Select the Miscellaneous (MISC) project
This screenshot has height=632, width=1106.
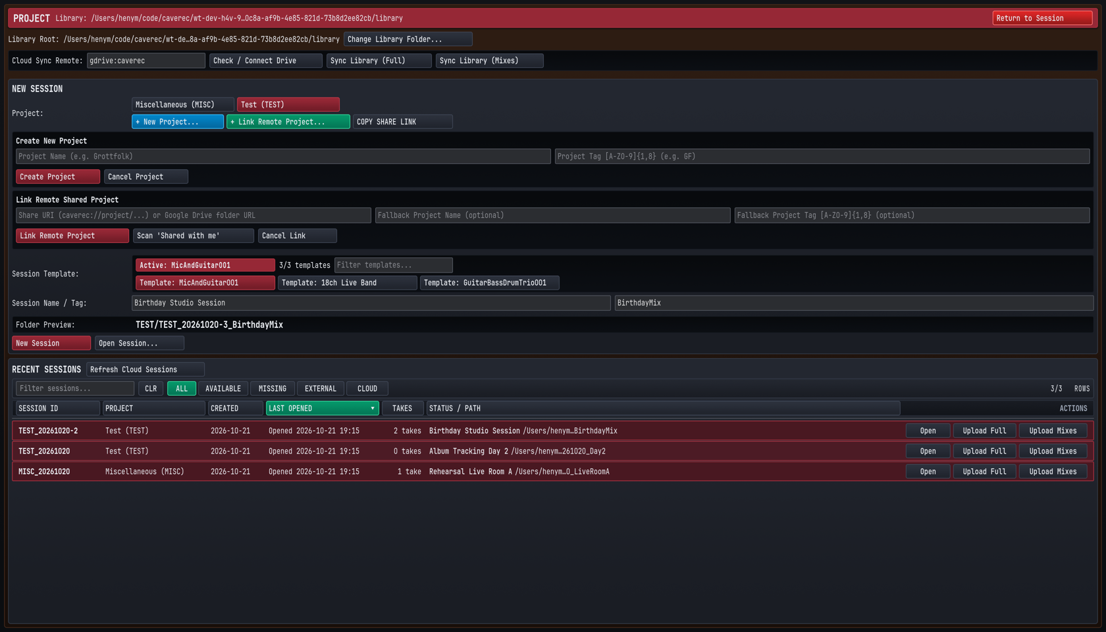[x=182, y=105]
